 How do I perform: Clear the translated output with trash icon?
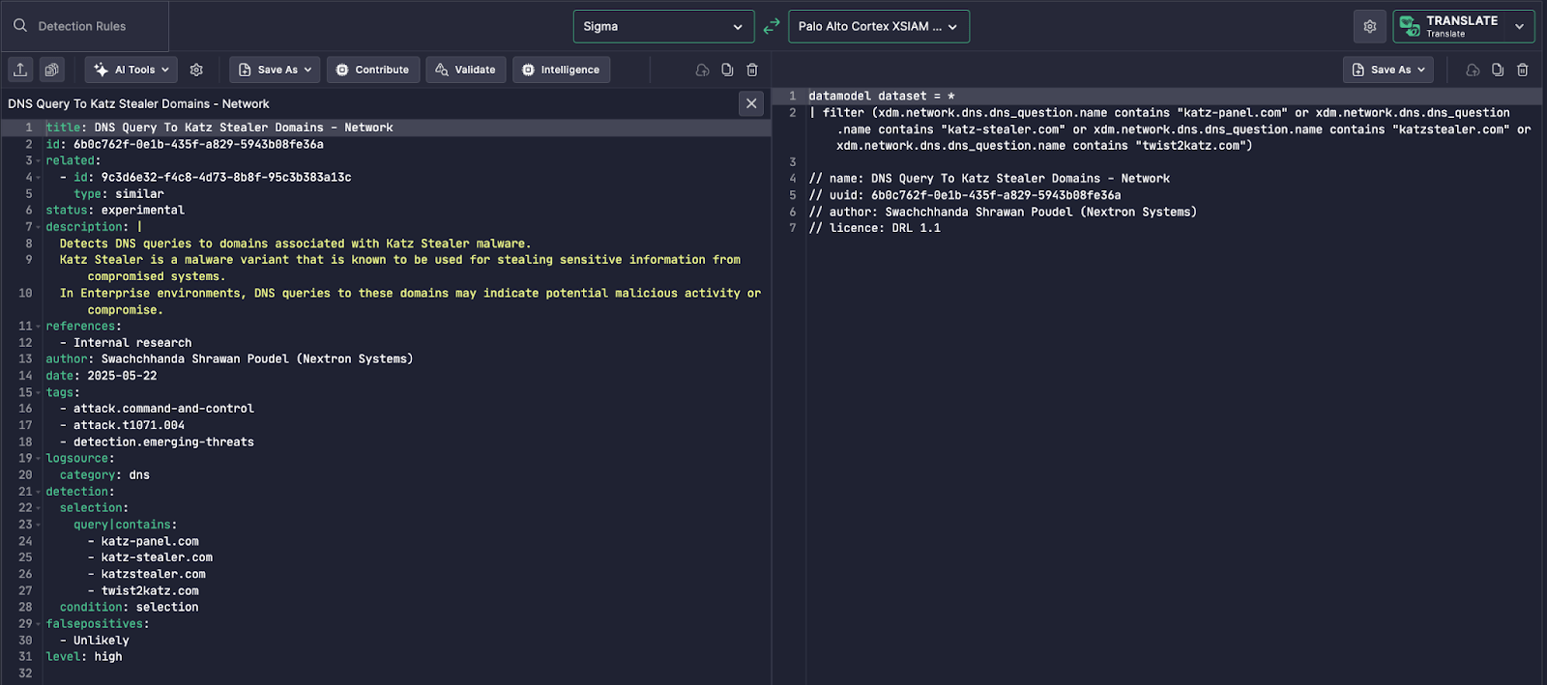(x=1522, y=70)
